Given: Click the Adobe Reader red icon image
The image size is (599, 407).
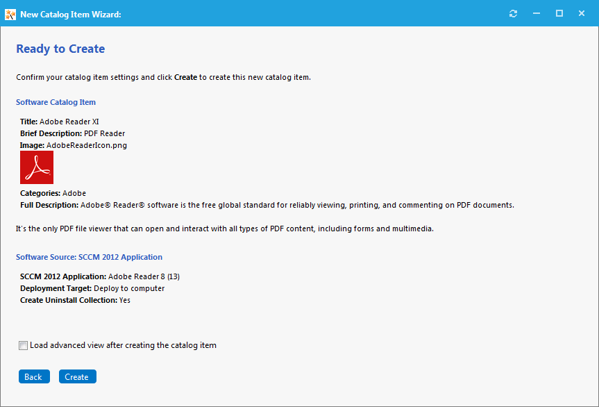Looking at the screenshot, I should [x=37, y=167].
